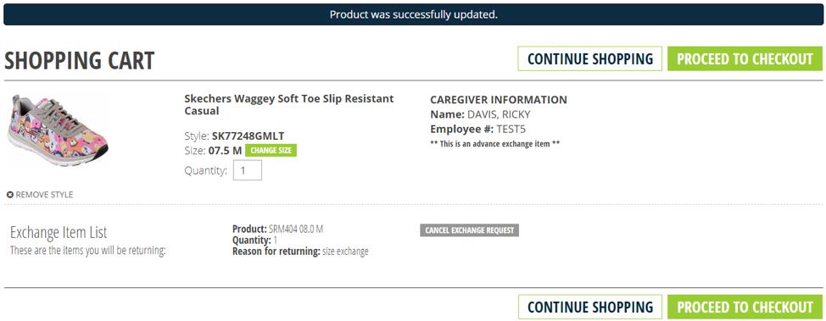Focus the Quantity input field

248,170
